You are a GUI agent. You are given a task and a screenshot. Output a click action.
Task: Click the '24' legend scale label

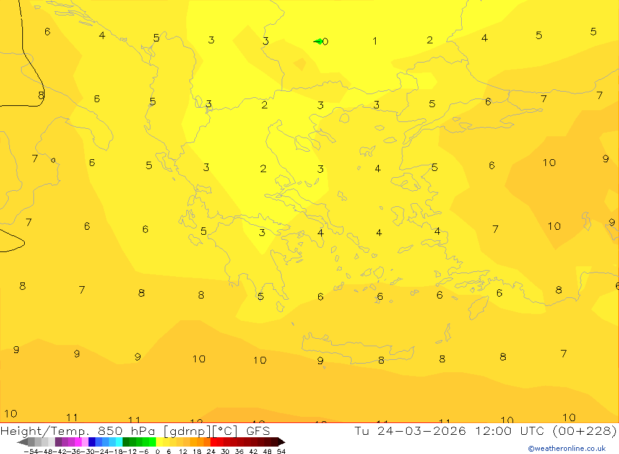pos(211,452)
